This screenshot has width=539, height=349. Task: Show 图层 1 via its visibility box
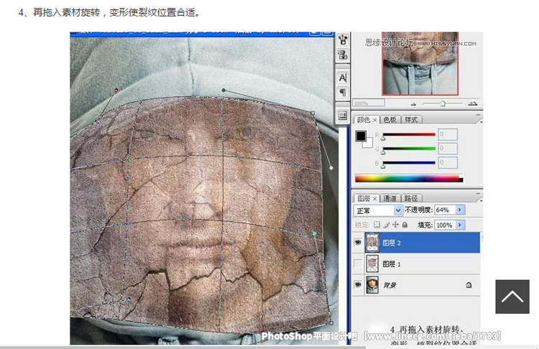coord(358,264)
